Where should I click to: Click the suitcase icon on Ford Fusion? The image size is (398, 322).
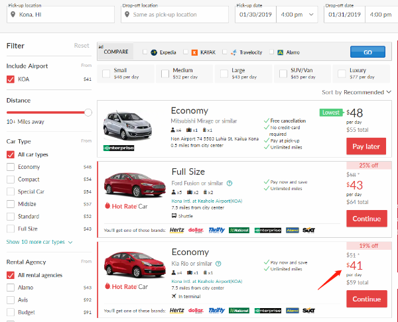click(189, 192)
